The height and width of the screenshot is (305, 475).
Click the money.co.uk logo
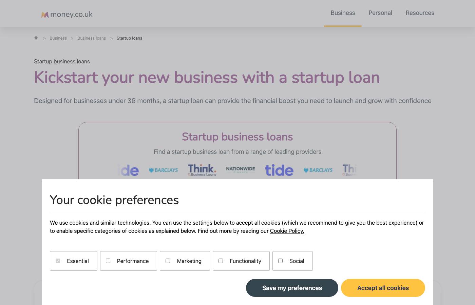tap(66, 14)
